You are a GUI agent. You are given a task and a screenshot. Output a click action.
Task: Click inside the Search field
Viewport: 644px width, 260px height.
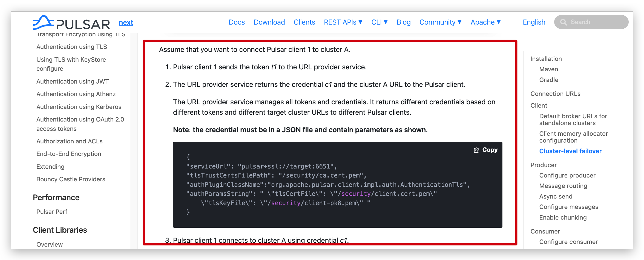click(x=591, y=22)
